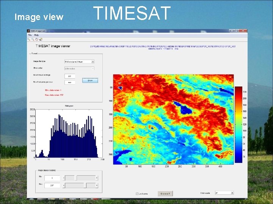Click the number of rows input field
273x204 pixels.
(x=70, y=76)
